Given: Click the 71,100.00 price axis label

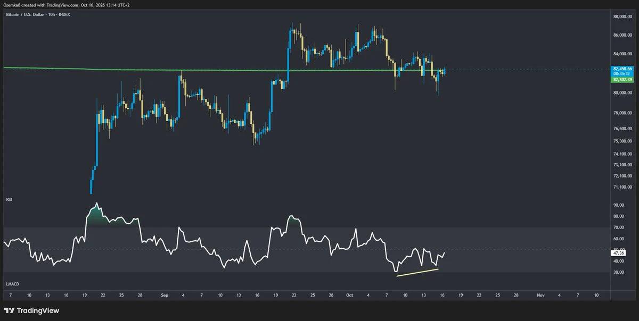Looking at the screenshot, I should (622, 187).
